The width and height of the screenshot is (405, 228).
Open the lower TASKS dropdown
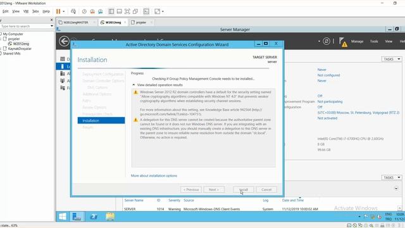(x=391, y=177)
